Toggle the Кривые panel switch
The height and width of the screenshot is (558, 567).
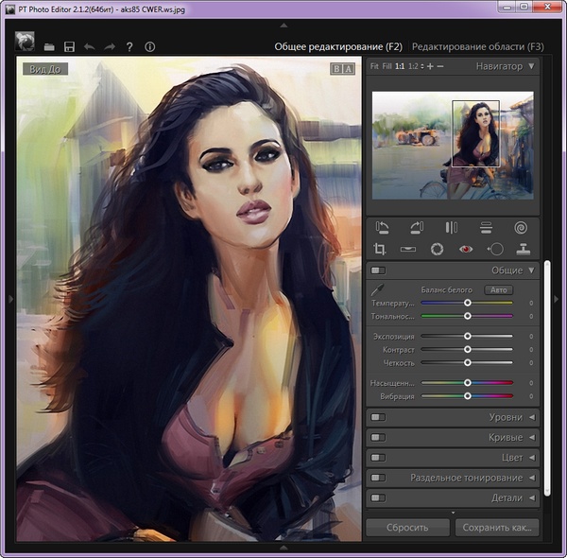pos(378,437)
